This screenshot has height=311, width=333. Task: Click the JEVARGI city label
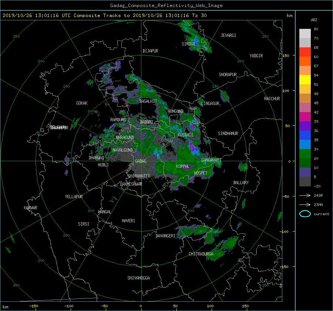coord(228,36)
